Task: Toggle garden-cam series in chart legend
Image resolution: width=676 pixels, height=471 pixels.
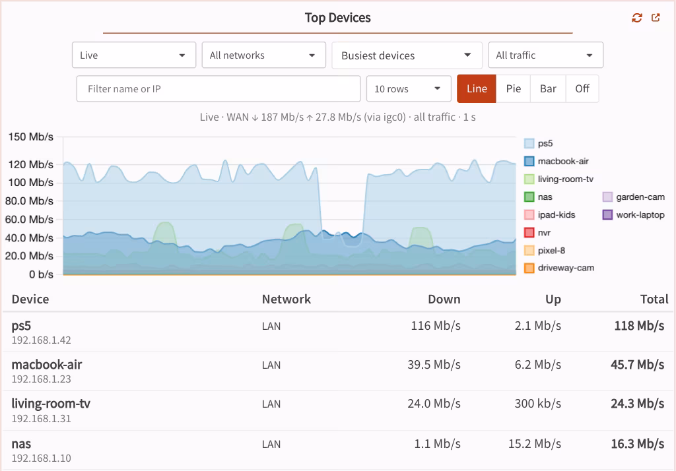Action: [x=633, y=197]
